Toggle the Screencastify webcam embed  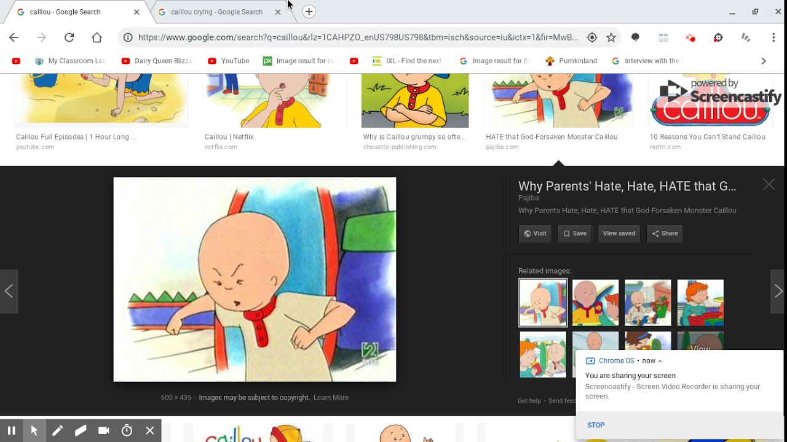pos(103,431)
